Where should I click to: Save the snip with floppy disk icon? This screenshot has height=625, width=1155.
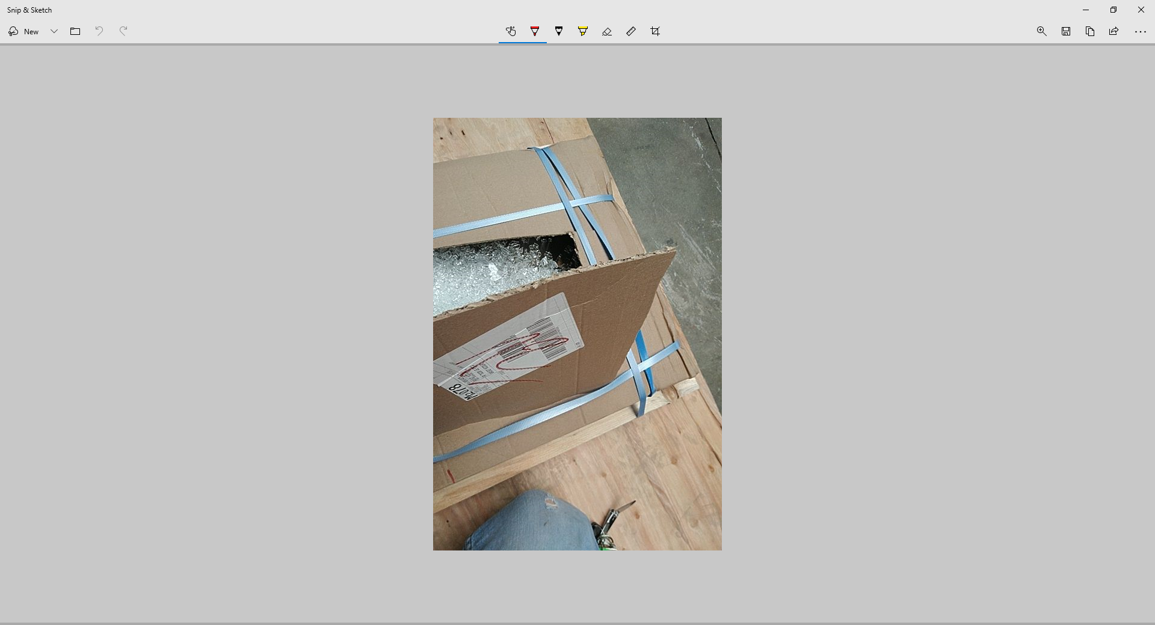point(1066,31)
